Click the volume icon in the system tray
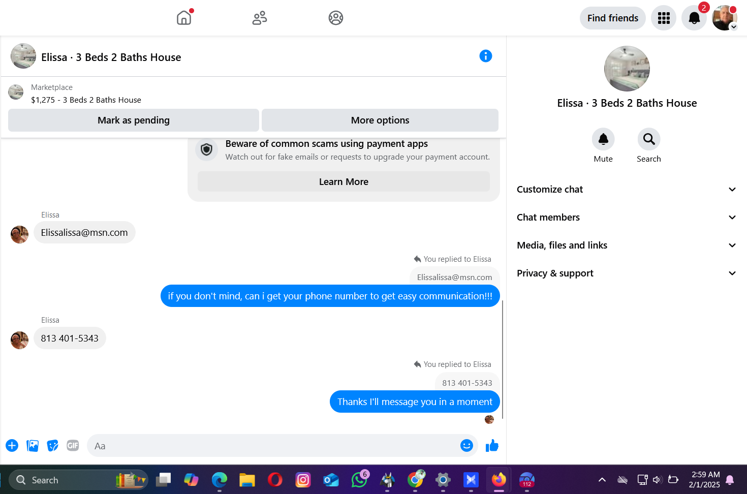The image size is (747, 494). 658,480
